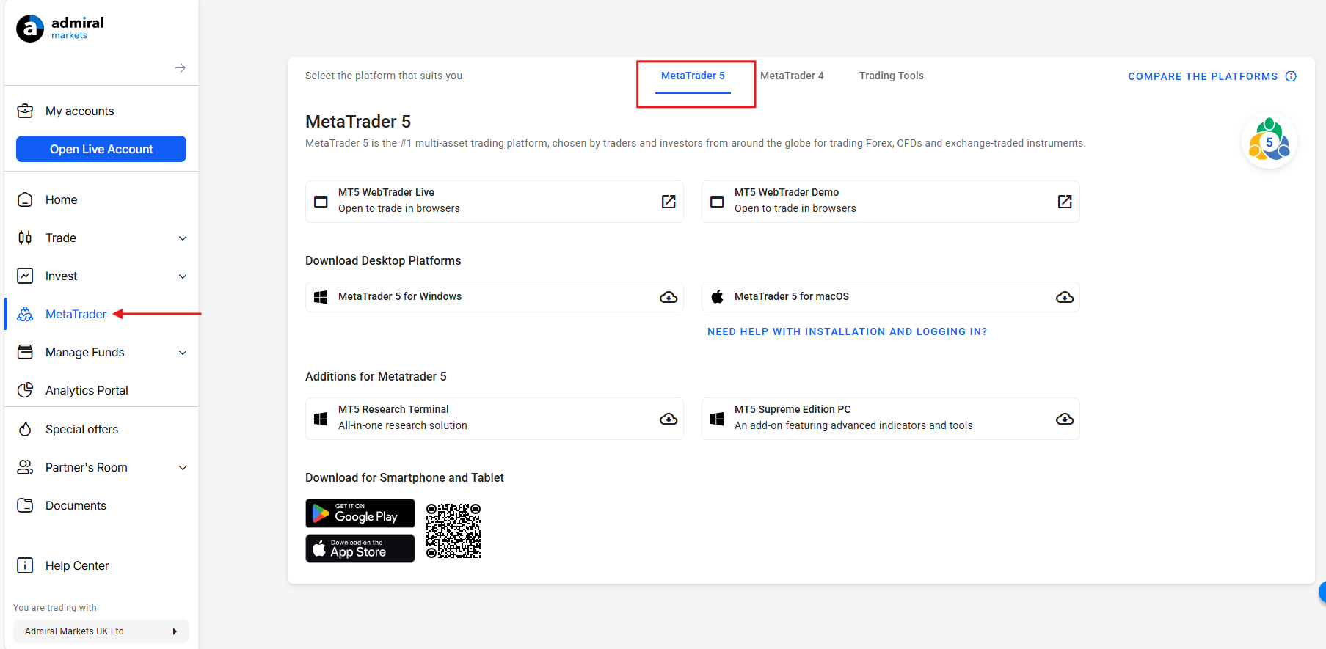Switch to the MetaTrader 4 tab

coord(792,76)
